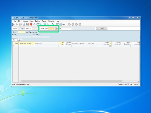
Task: Click the Current Completed column header
Action: click(x=116, y=43)
